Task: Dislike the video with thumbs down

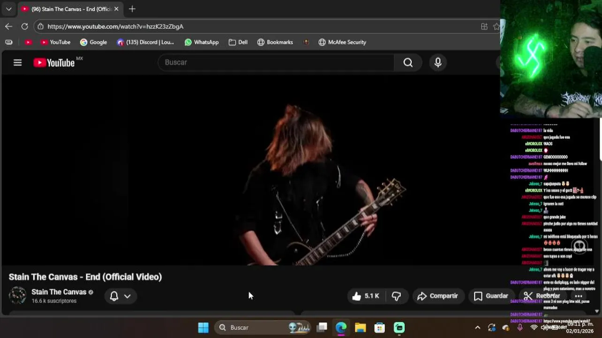Action: pos(396,296)
